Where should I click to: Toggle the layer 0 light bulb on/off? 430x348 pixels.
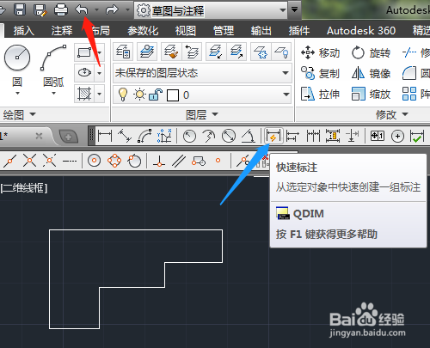(x=123, y=95)
